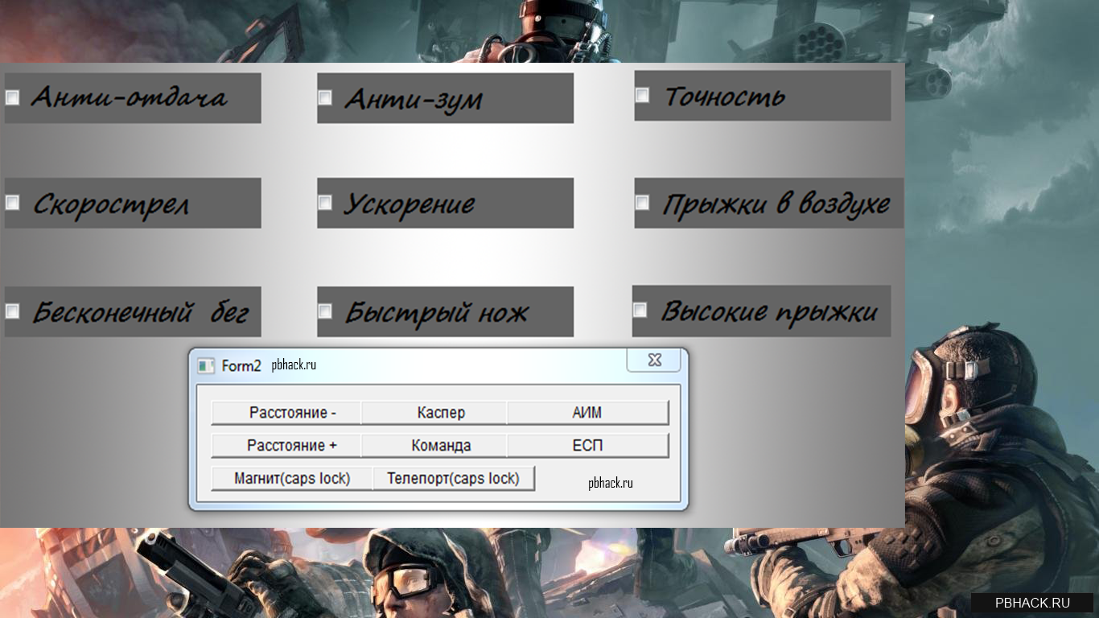1099x618 pixels.
Task: Click the Точность label text
Action: pyautogui.click(x=725, y=97)
